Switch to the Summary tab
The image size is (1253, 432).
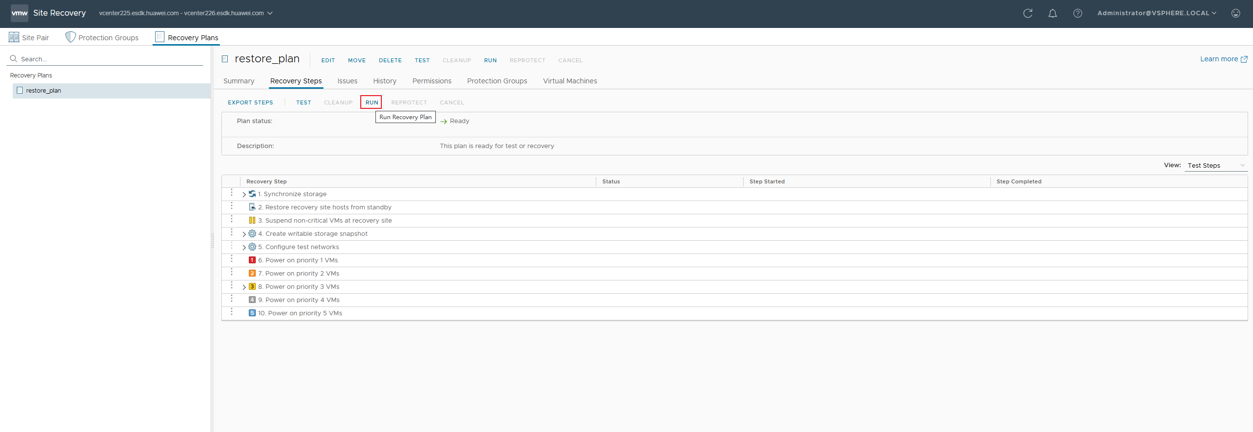pos(239,81)
